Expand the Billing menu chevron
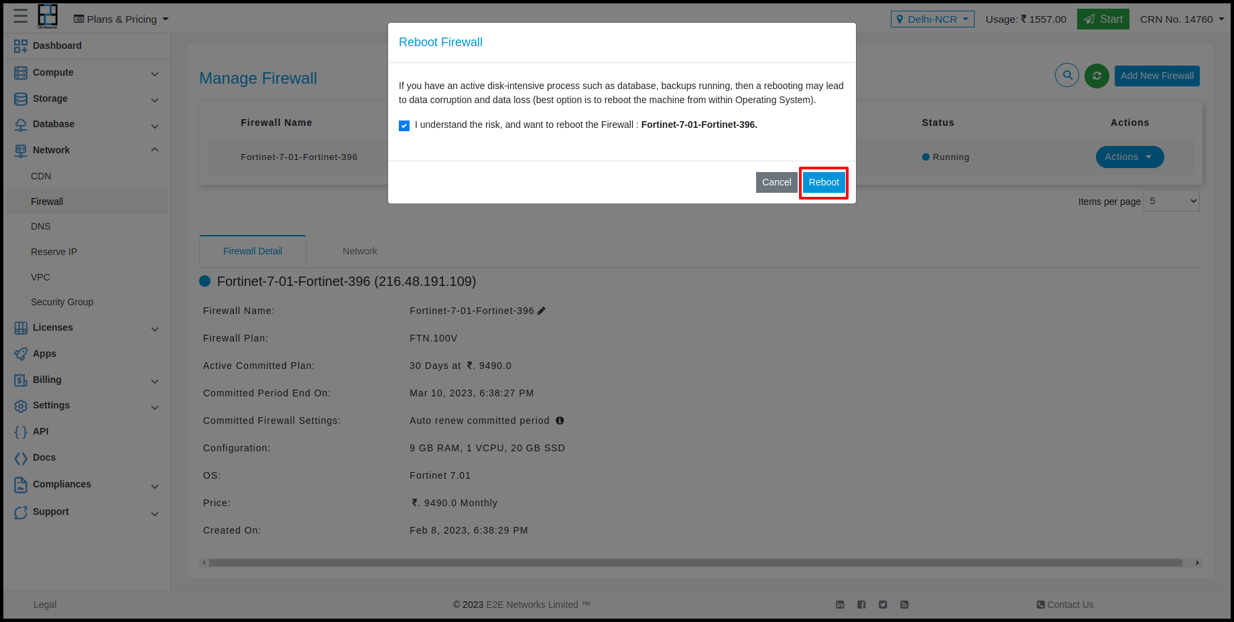 (155, 381)
